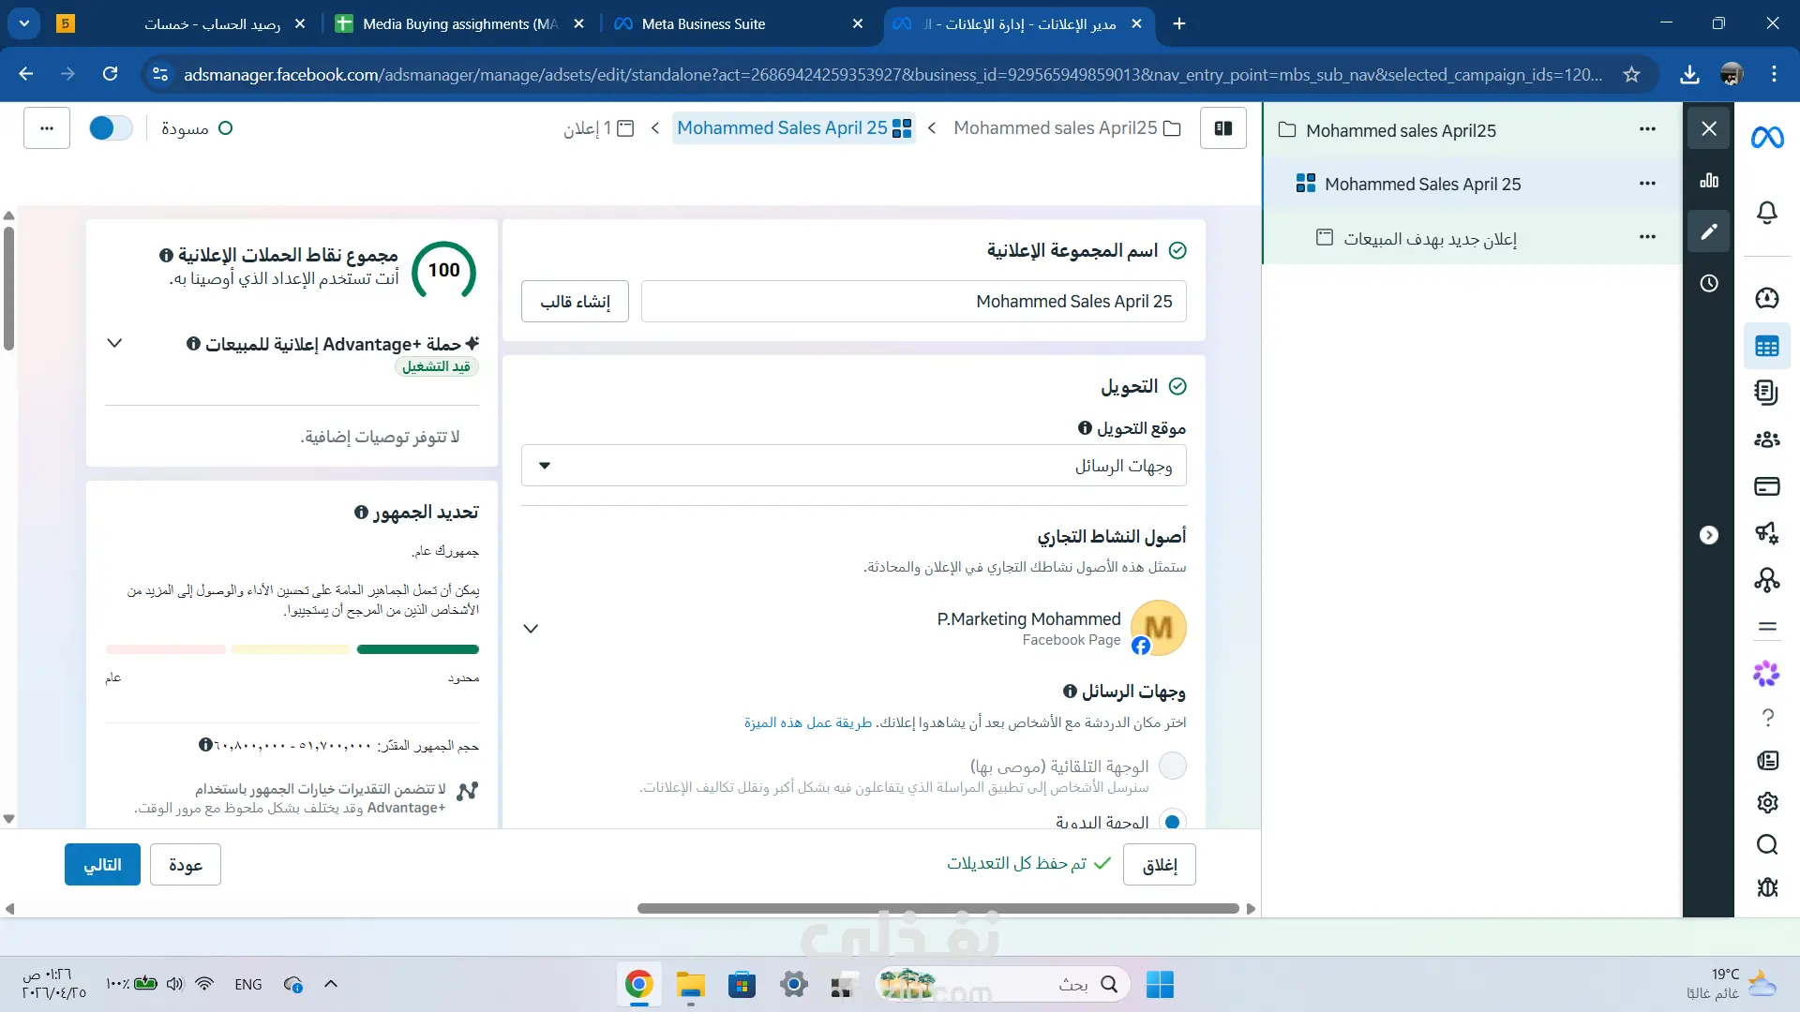Open the All tools hamburger icon
Viewport: 1800px width, 1012px height.
[1767, 627]
